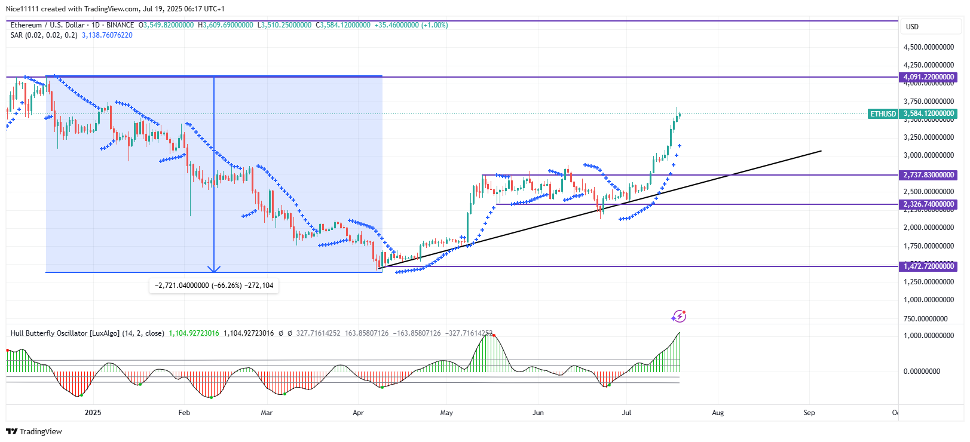
Task: Select the 2,737.83000000 price level label
Action: click(x=929, y=175)
